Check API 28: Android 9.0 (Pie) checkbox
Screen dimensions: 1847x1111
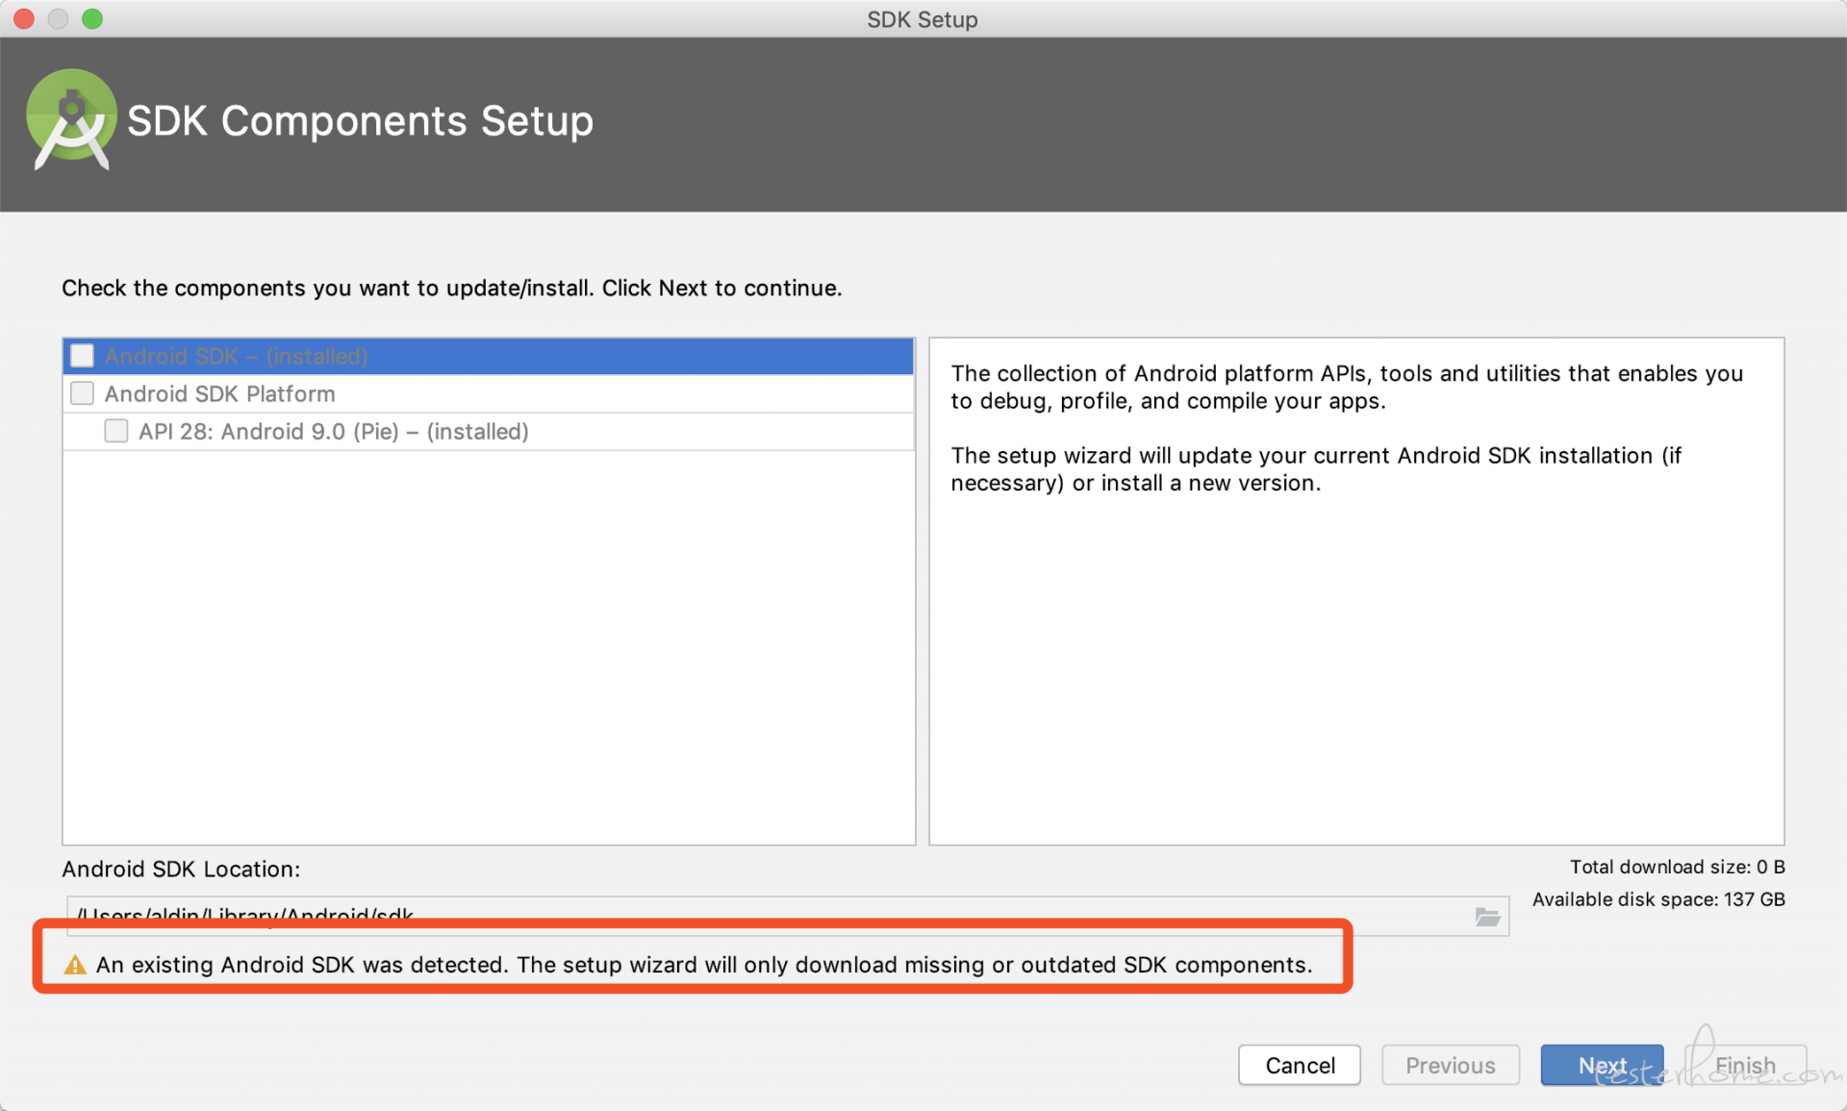click(x=116, y=431)
